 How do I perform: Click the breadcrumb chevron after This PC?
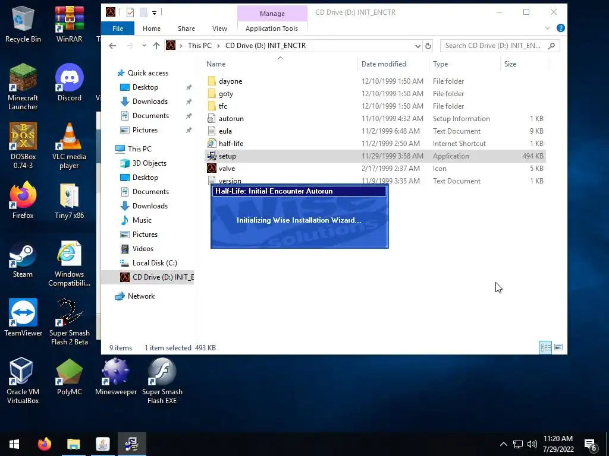(x=218, y=46)
